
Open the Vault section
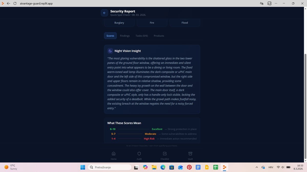point(190,155)
